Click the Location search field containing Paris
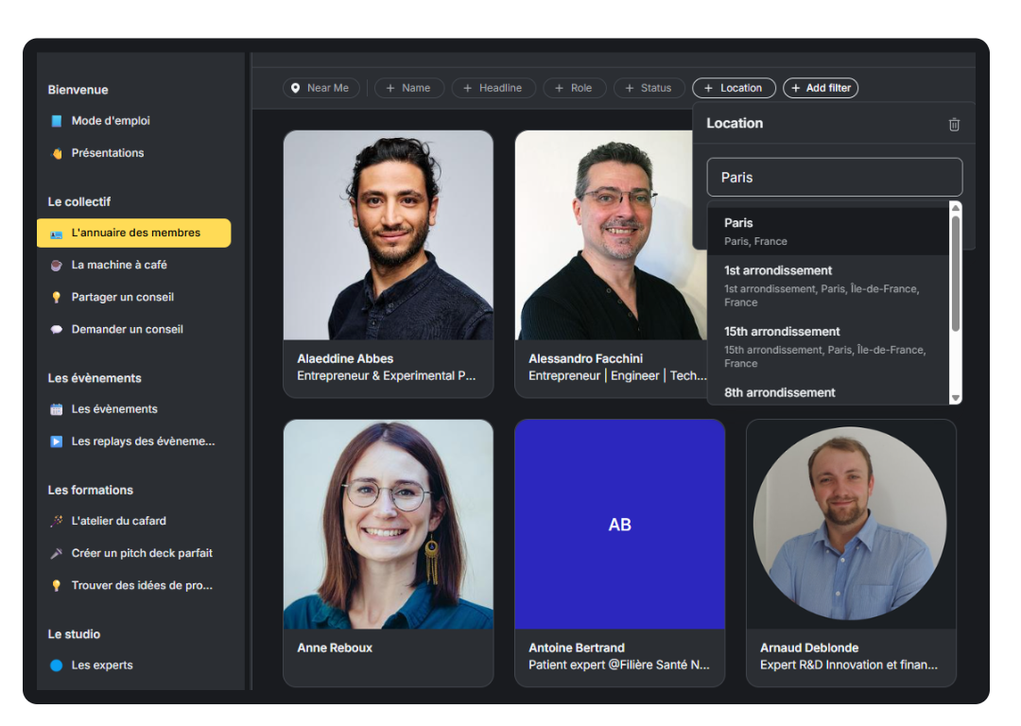1021x726 pixels. tap(834, 178)
